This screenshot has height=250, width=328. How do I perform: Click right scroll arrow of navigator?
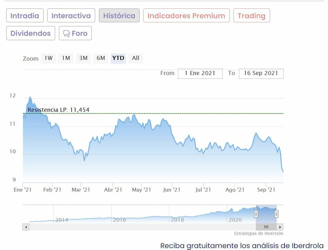280,227
